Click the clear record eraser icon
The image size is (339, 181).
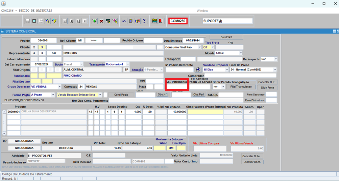tap(115, 21)
